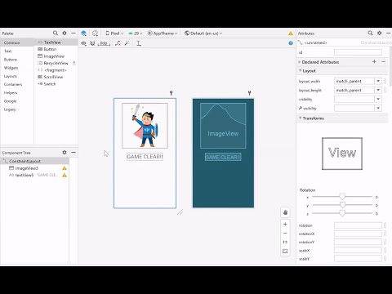This screenshot has height=294, width=392.
Task: Clear all constraints icon
Action: click(118, 43)
